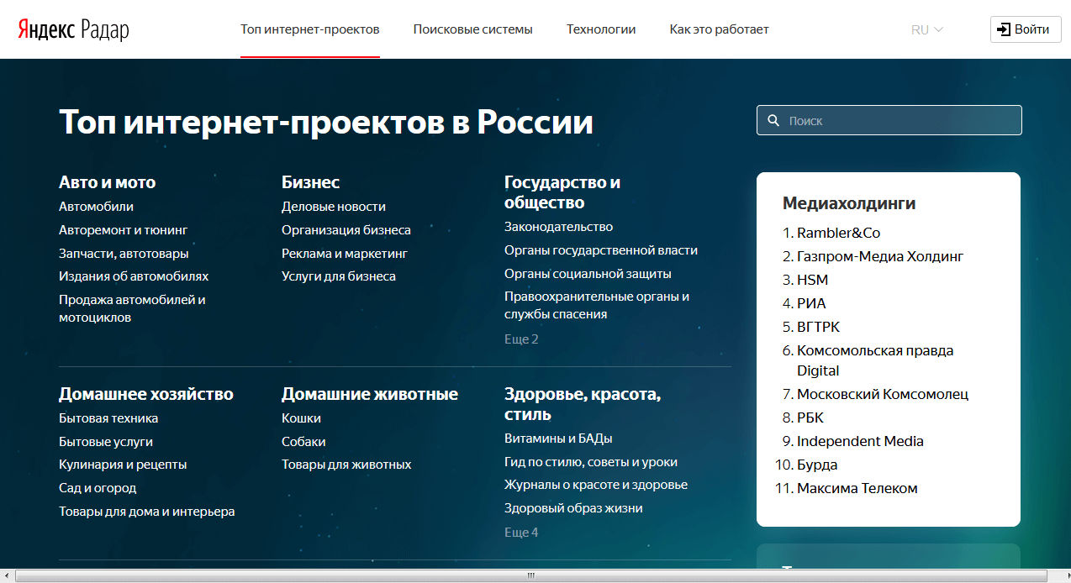Select the Кошки link
The height and width of the screenshot is (583, 1071).
pyautogui.click(x=301, y=418)
